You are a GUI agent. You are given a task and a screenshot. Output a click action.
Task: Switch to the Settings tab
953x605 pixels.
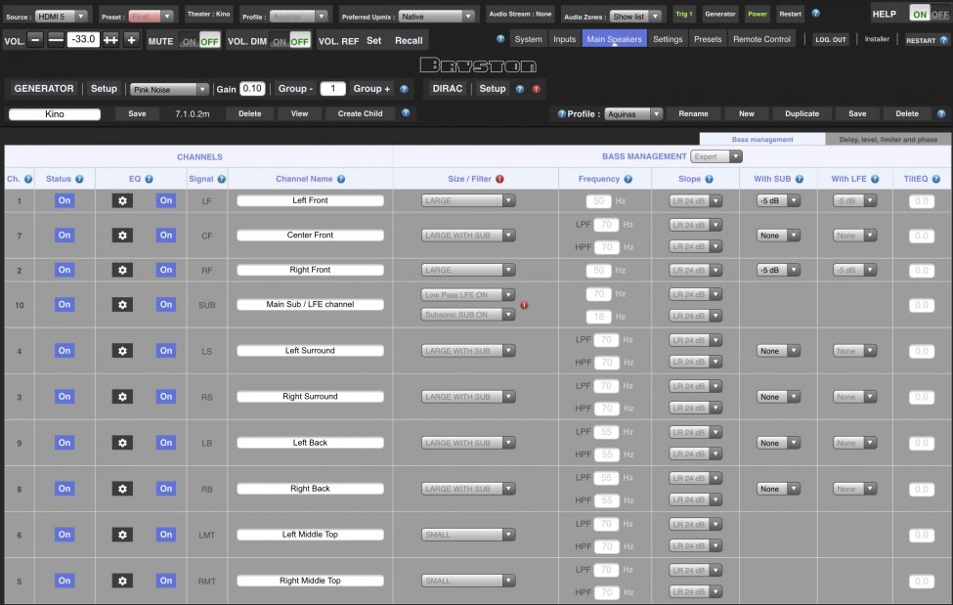pyautogui.click(x=668, y=39)
